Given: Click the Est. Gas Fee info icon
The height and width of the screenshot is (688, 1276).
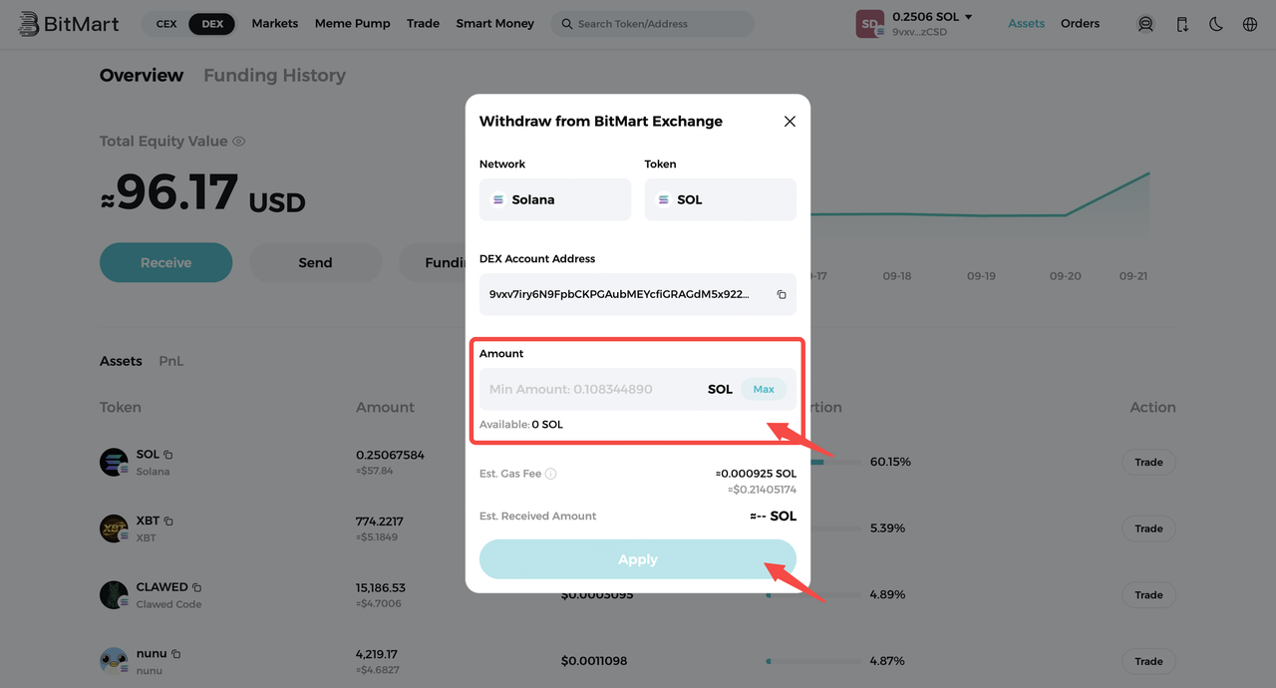Looking at the screenshot, I should [x=551, y=474].
